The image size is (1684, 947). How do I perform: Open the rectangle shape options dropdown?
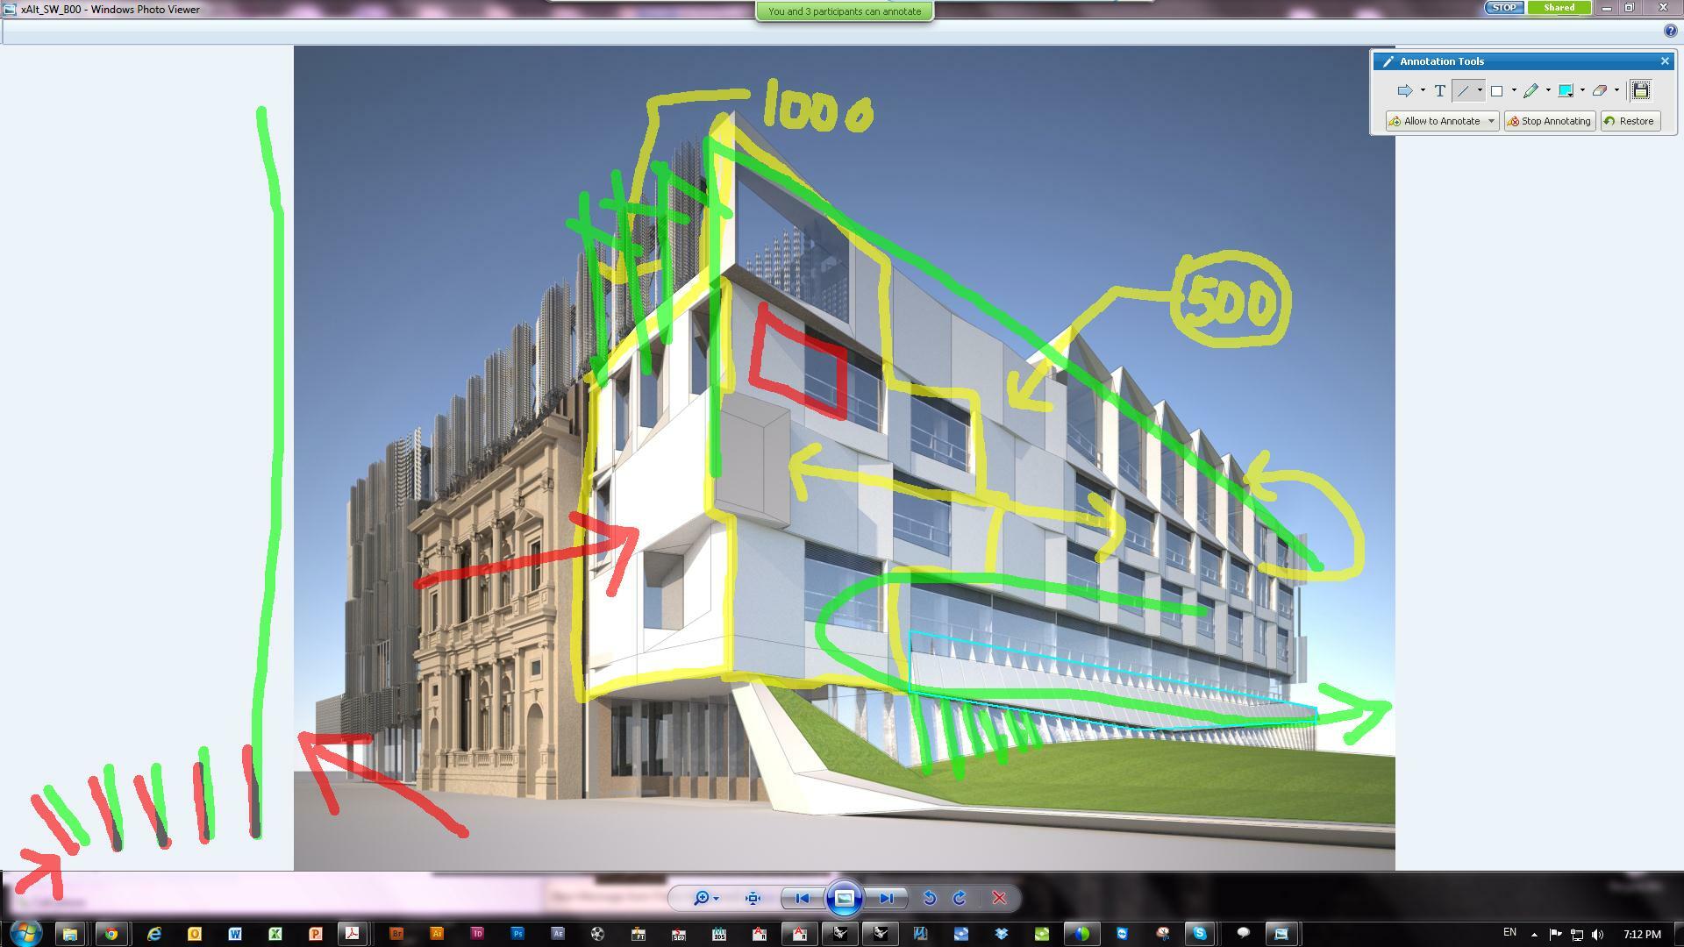pyautogui.click(x=1514, y=90)
